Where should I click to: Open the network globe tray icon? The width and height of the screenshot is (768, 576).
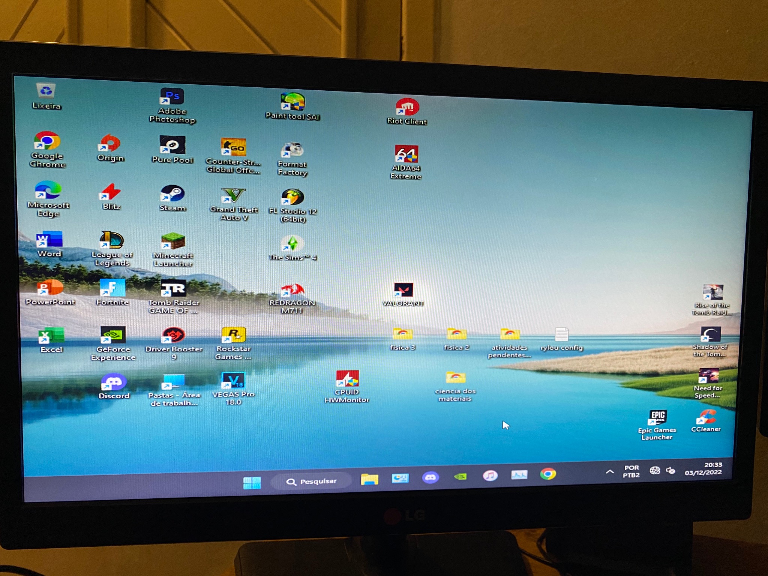(655, 470)
